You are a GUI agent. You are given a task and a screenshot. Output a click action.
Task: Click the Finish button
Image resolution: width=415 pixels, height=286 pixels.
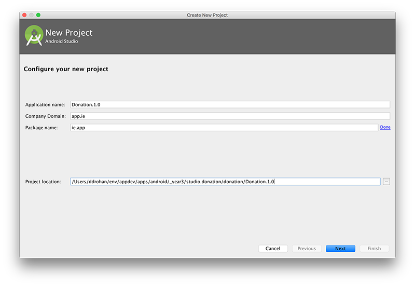(374, 249)
